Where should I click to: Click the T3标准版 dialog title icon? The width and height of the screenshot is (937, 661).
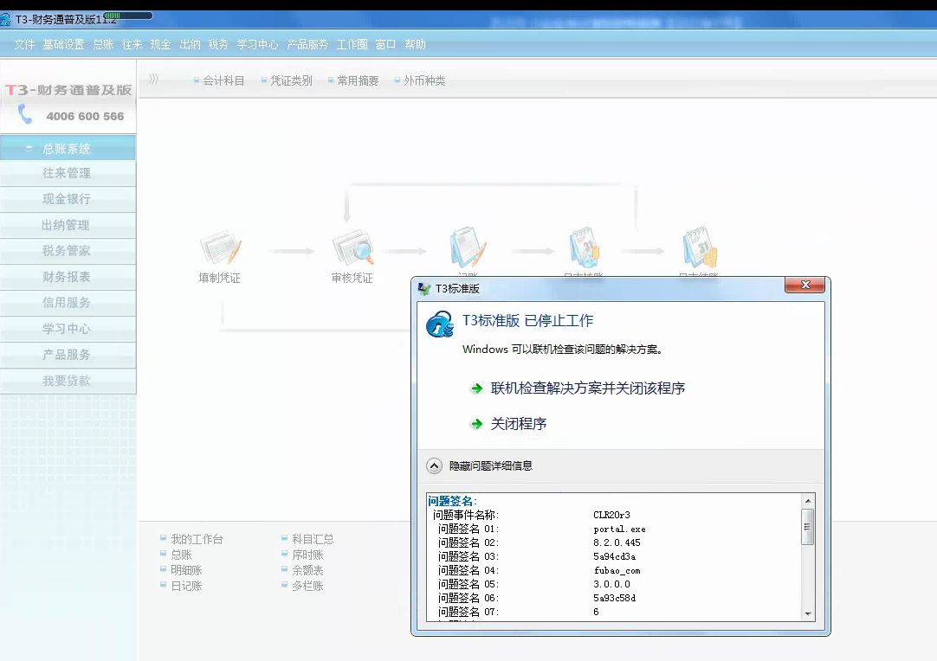pos(424,289)
